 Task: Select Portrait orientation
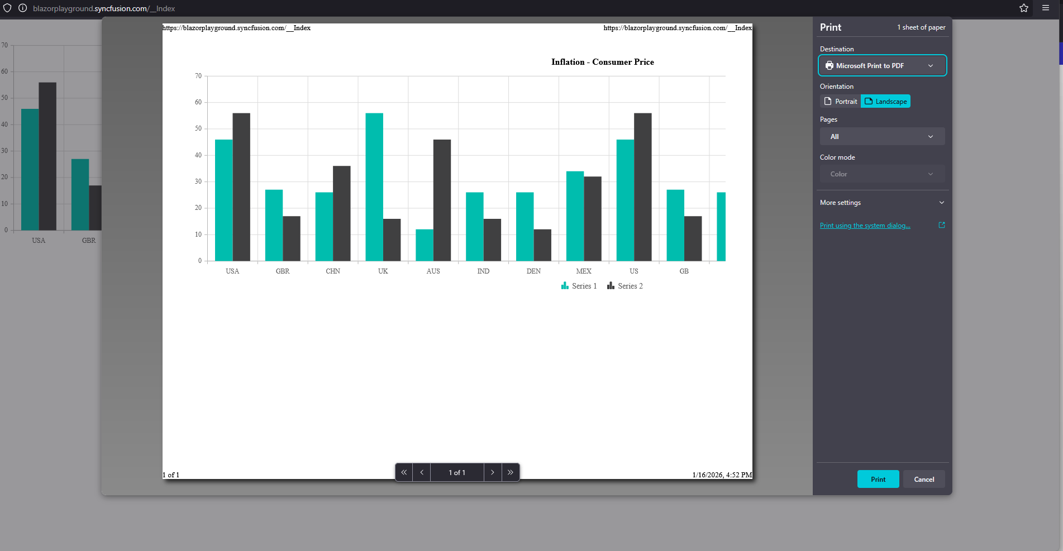pos(841,102)
